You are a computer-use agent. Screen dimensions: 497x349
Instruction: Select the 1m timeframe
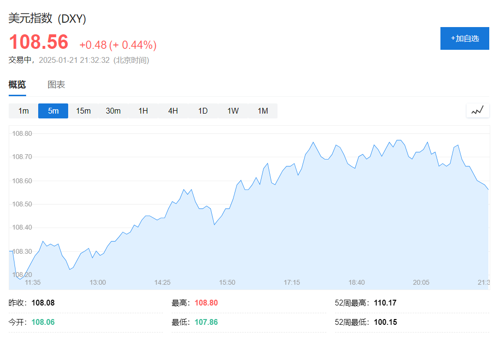click(24, 111)
